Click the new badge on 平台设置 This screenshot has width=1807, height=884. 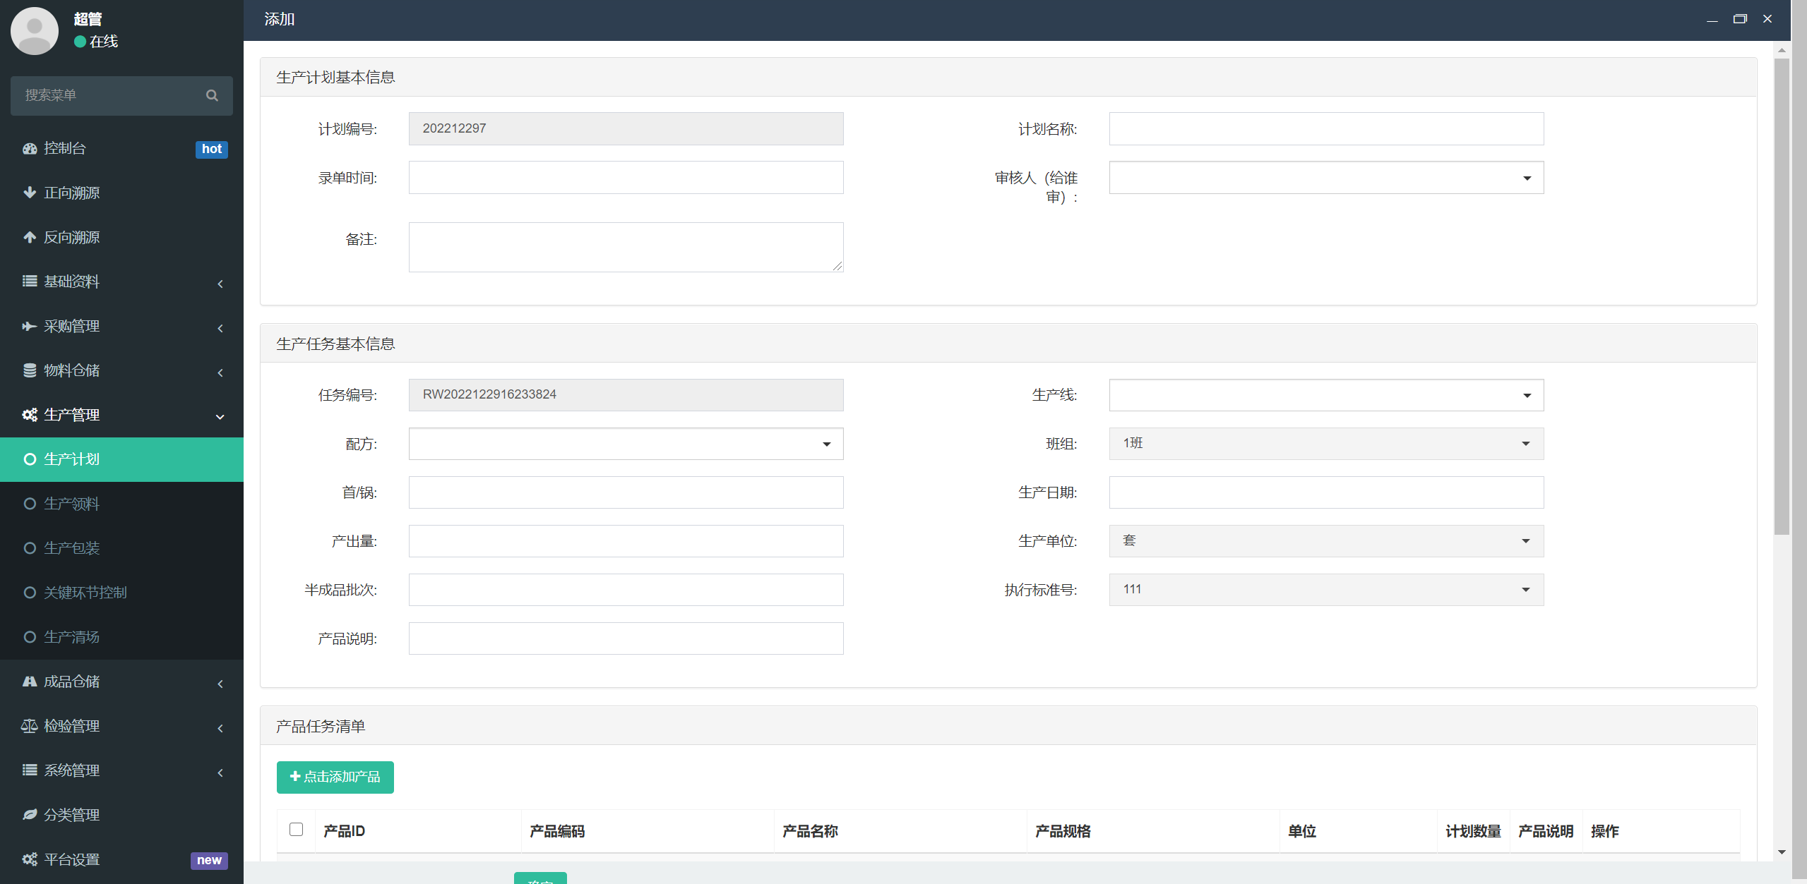tap(209, 860)
